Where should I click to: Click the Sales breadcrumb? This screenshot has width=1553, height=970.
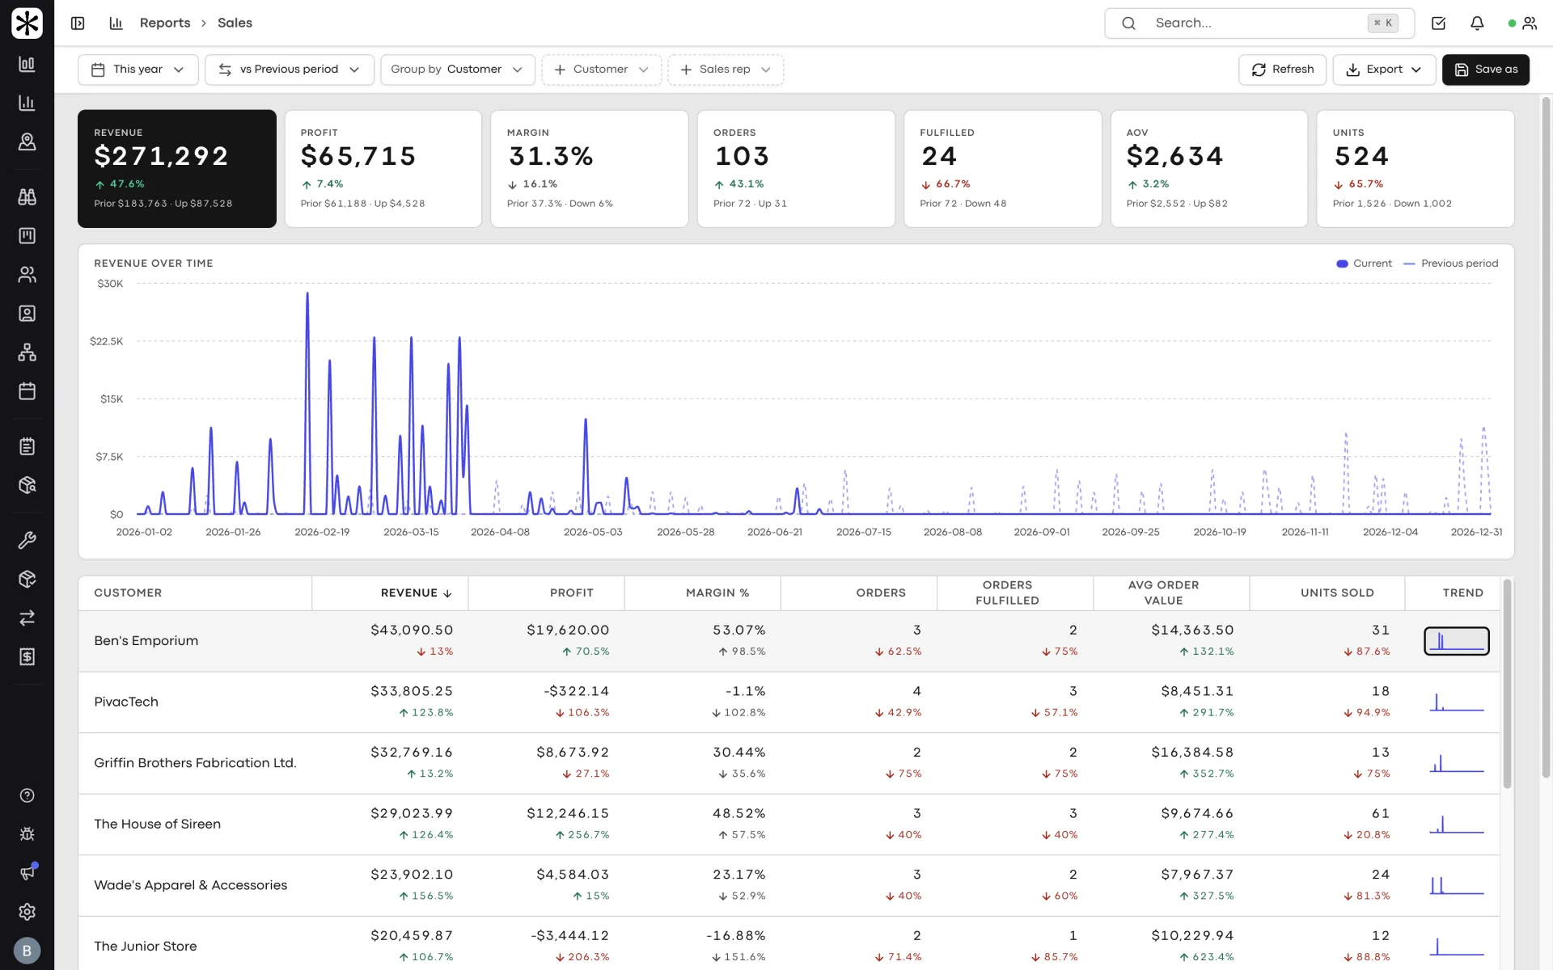click(235, 23)
